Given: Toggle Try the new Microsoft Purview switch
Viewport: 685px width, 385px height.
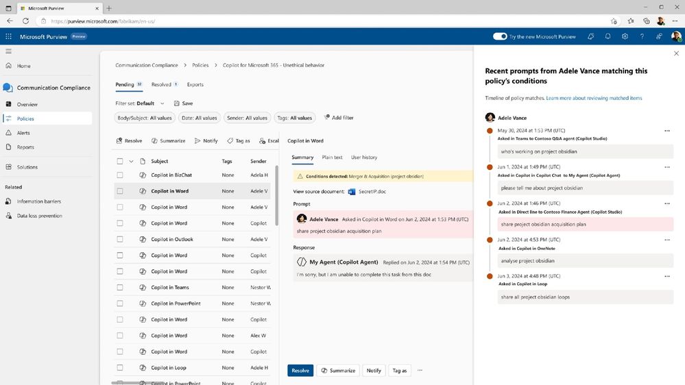Looking at the screenshot, I should click(x=500, y=37).
